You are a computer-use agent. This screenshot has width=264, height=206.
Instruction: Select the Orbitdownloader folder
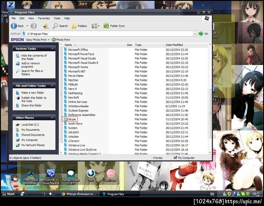[78, 106]
